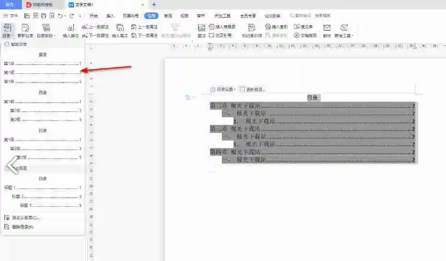446x261 pixels.
Task: Go to 上一条尾注 previous endnote
Action: [x=144, y=27]
